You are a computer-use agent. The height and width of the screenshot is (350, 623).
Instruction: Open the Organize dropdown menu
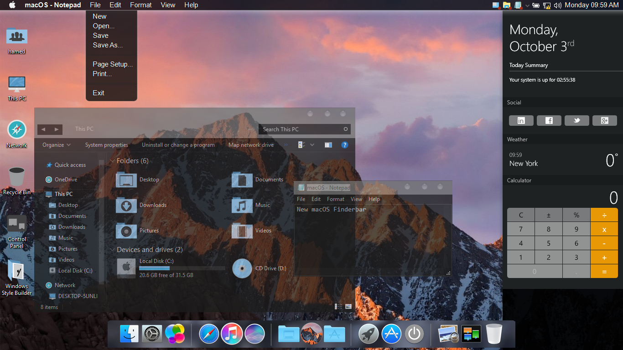(x=57, y=145)
